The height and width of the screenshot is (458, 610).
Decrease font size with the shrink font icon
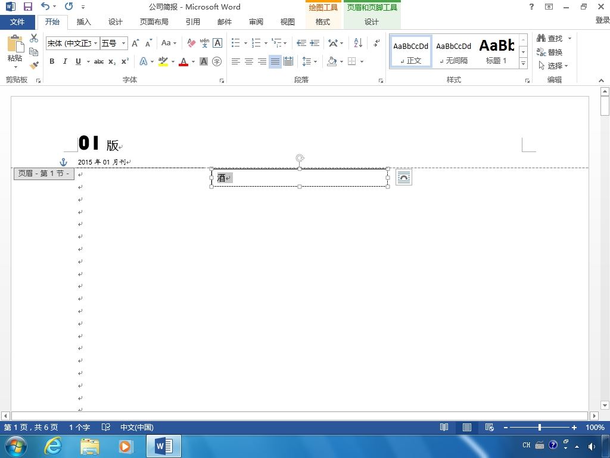[x=148, y=43]
